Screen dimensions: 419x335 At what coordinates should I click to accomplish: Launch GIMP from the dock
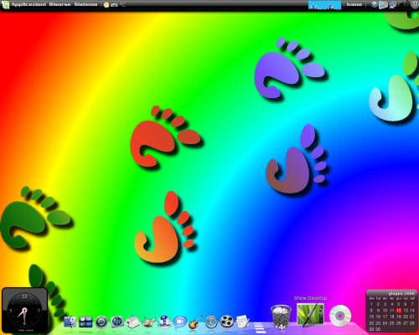[148, 322]
